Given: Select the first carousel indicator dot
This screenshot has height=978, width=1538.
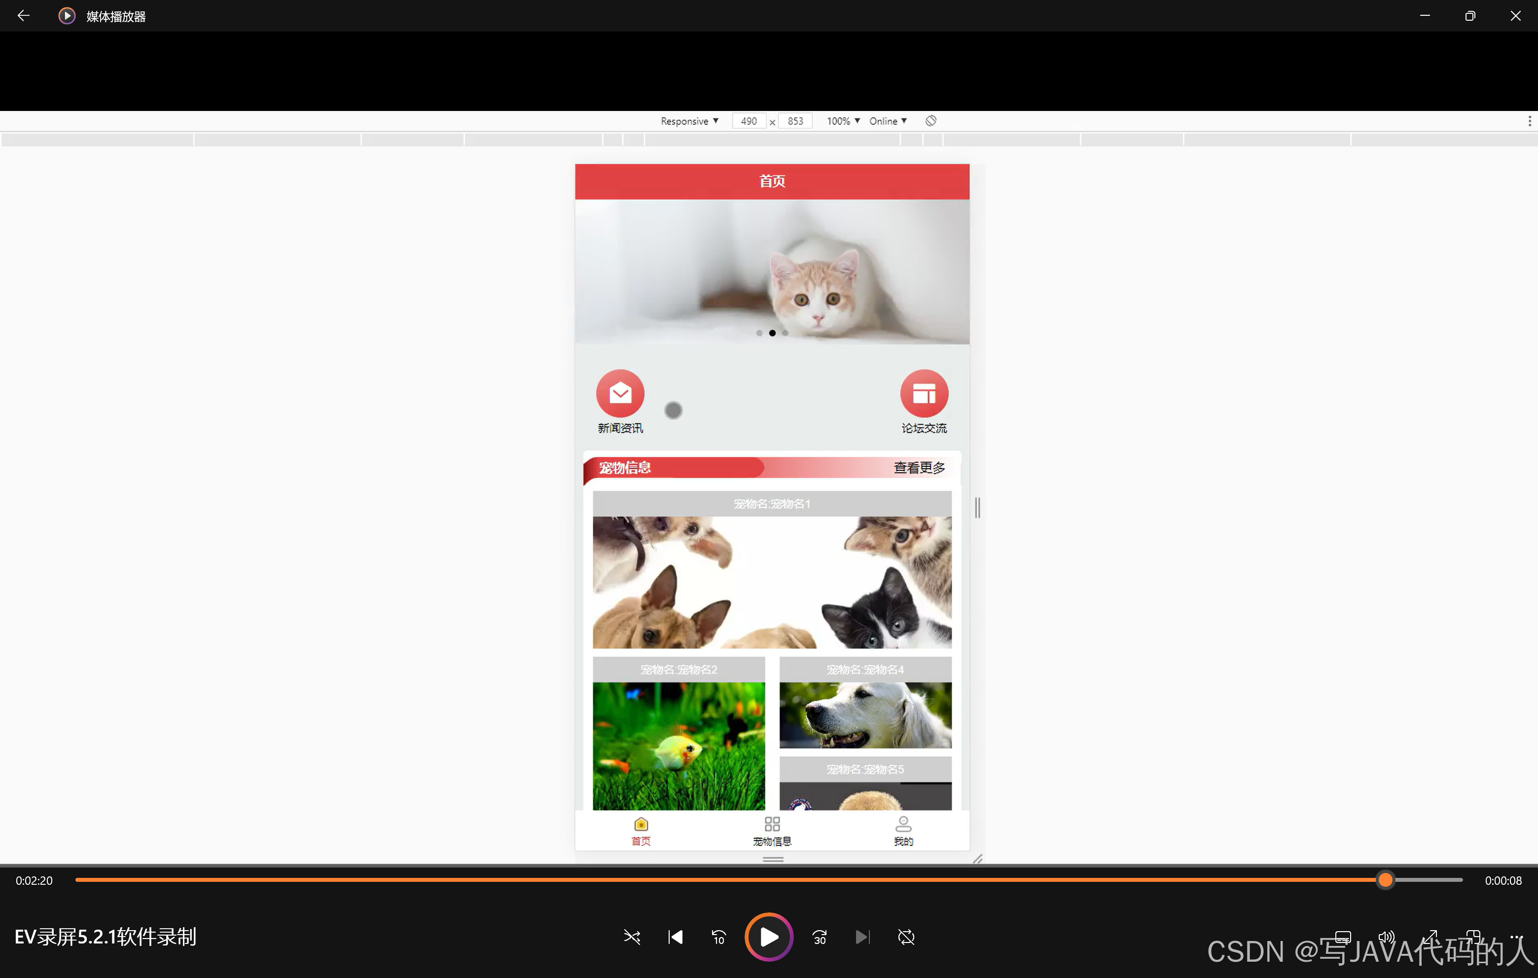Looking at the screenshot, I should [x=759, y=333].
